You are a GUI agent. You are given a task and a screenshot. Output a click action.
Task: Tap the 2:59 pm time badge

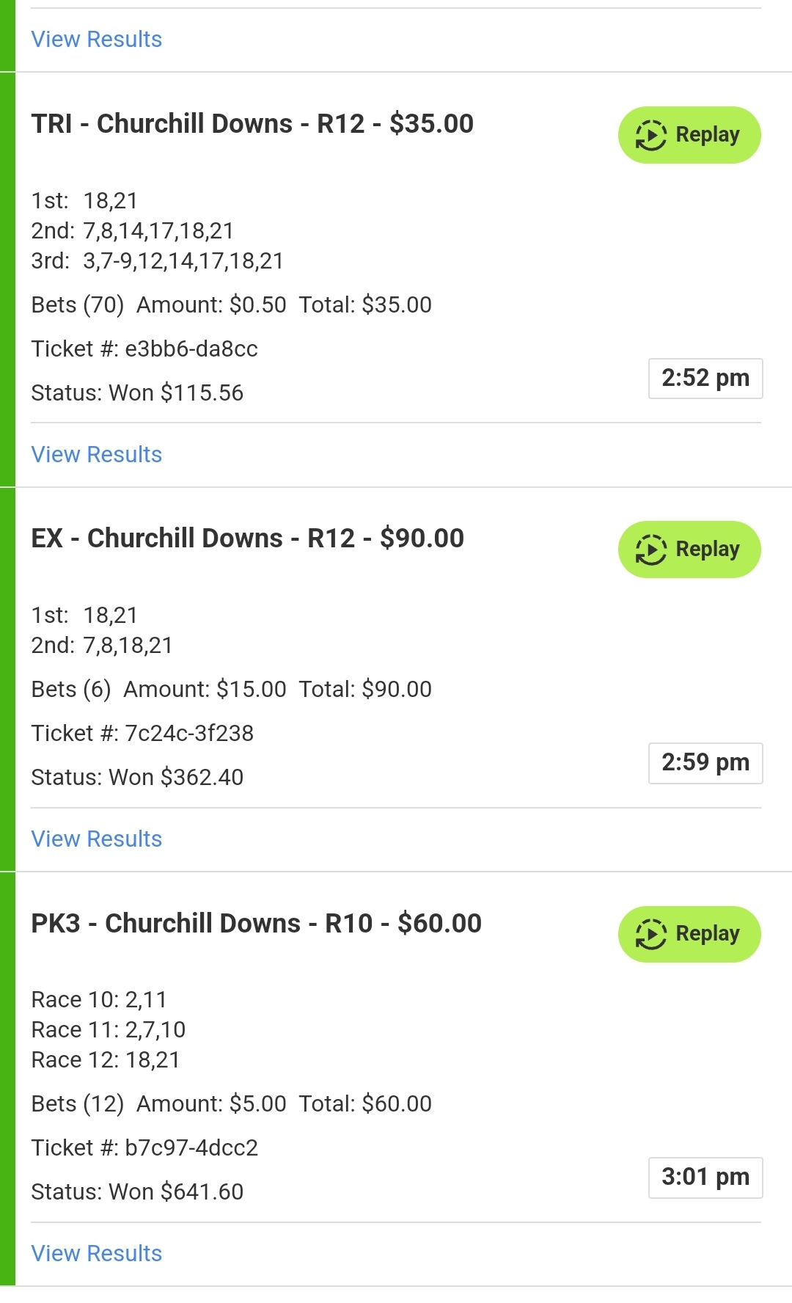click(705, 763)
